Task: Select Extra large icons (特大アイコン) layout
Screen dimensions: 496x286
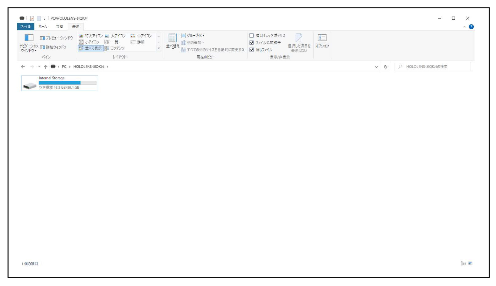Action: tap(91, 36)
